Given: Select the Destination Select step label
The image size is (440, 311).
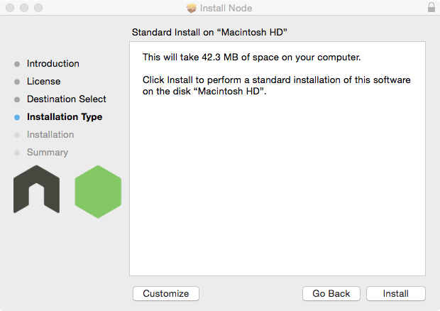Looking at the screenshot, I should 67,99.
